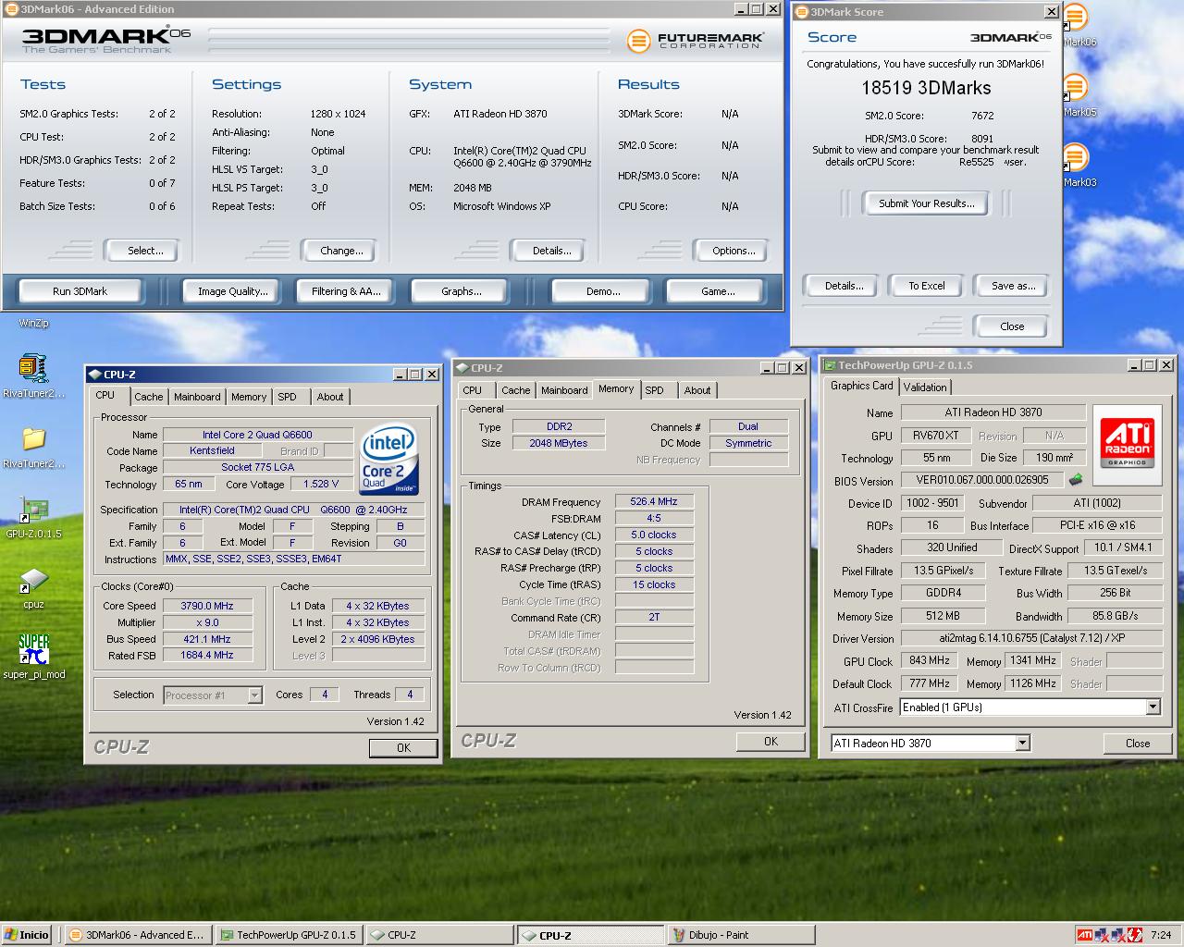Viewport: 1184px width, 947px height.
Task: Click the Demo button
Action: pos(603,291)
